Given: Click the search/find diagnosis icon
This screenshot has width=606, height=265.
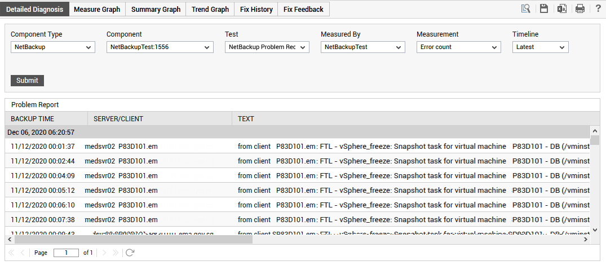Looking at the screenshot, I should 525,9.
